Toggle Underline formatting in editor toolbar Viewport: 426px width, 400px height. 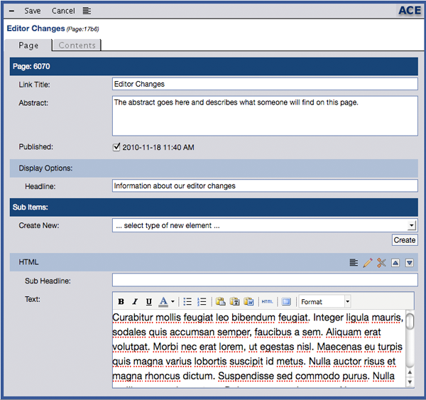click(148, 301)
